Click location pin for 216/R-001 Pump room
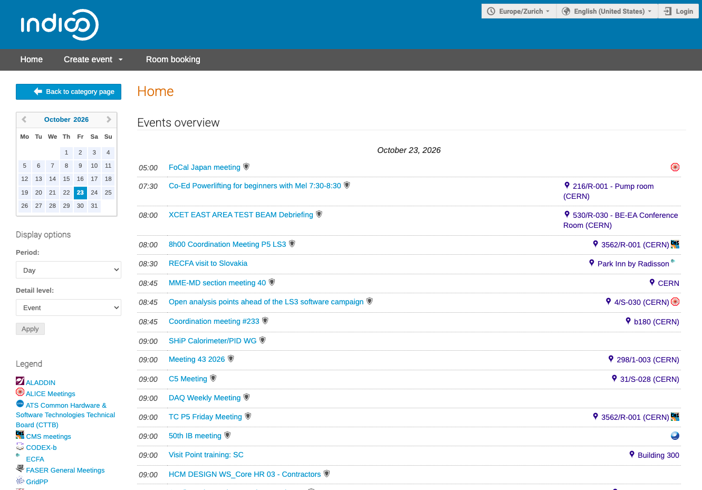702x490 pixels. pos(567,185)
